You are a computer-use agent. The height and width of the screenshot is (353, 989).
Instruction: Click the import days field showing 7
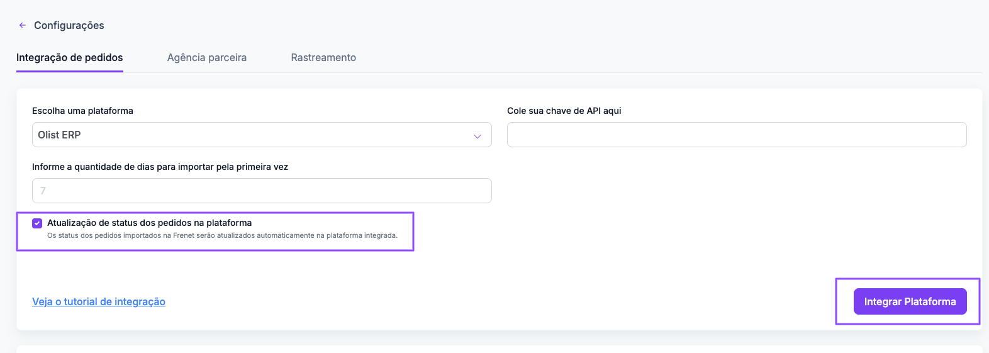[262, 191]
